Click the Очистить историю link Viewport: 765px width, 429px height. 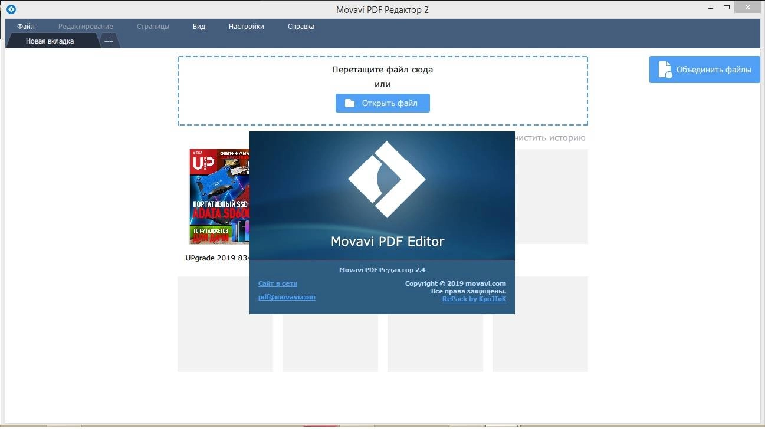click(550, 138)
